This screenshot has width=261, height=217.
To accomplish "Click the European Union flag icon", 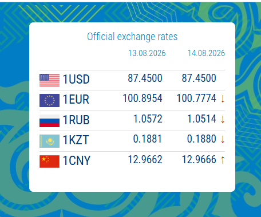I will pyautogui.click(x=49, y=100).
